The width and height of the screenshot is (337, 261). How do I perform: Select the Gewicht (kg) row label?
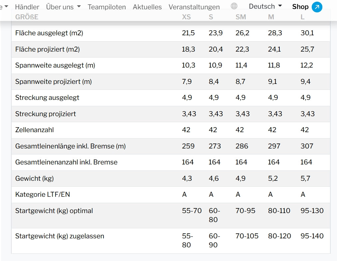(x=34, y=178)
